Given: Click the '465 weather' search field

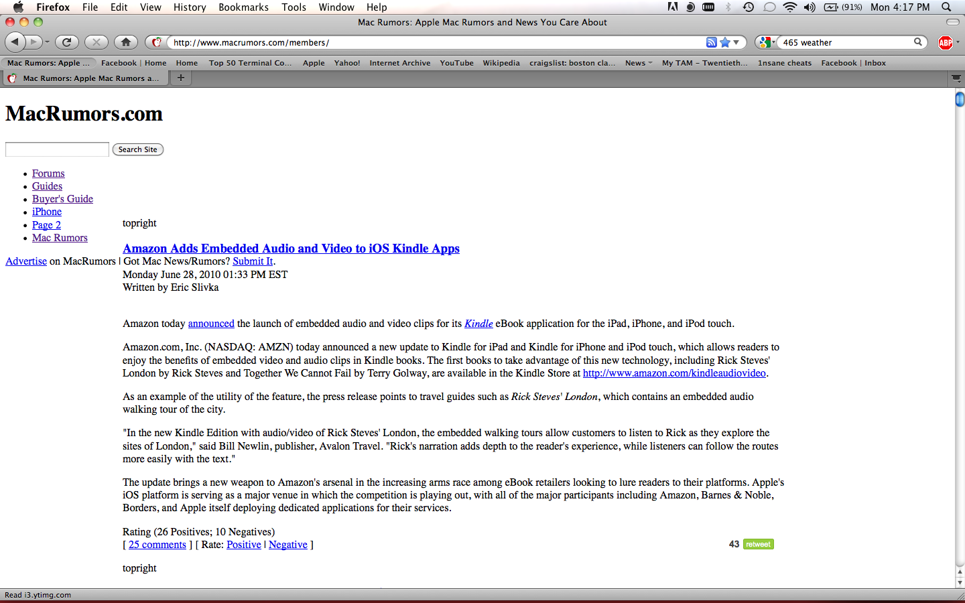Looking at the screenshot, I should tap(846, 42).
